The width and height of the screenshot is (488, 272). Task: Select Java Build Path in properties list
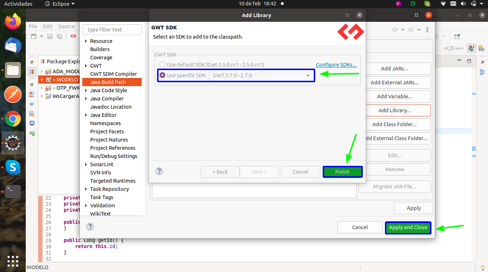pyautogui.click(x=108, y=82)
